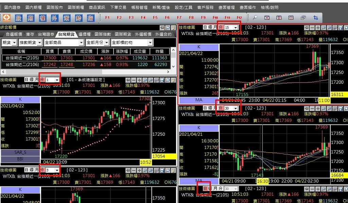Open minute interval dropdown showing 15
The width and height of the screenshot is (348, 203).
tap(236, 27)
